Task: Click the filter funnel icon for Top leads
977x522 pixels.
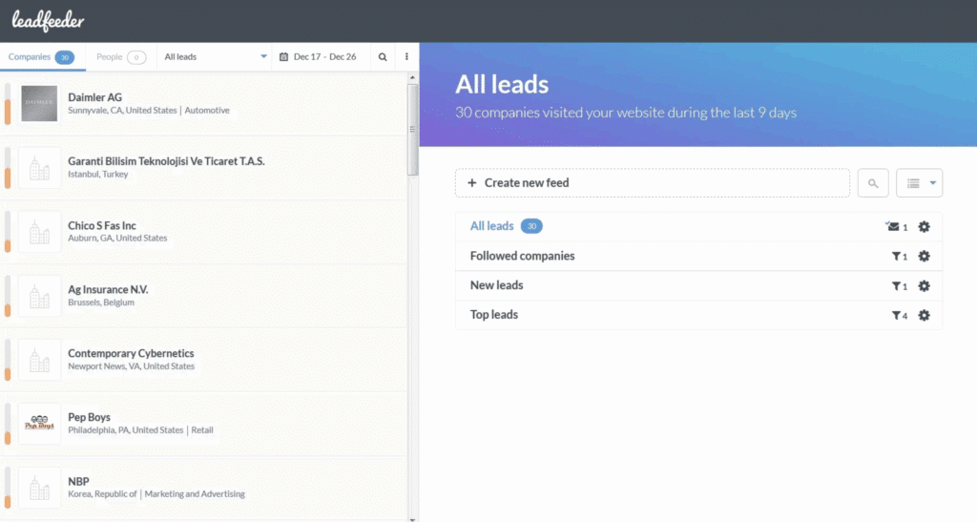Action: click(x=897, y=316)
